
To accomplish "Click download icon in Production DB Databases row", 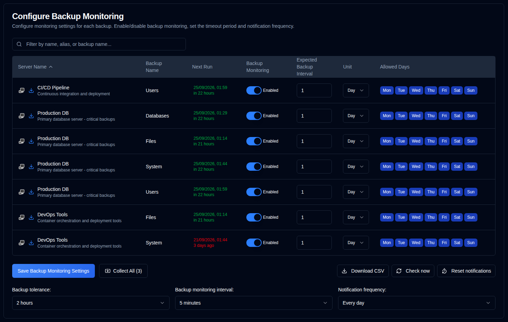I will click(x=31, y=116).
